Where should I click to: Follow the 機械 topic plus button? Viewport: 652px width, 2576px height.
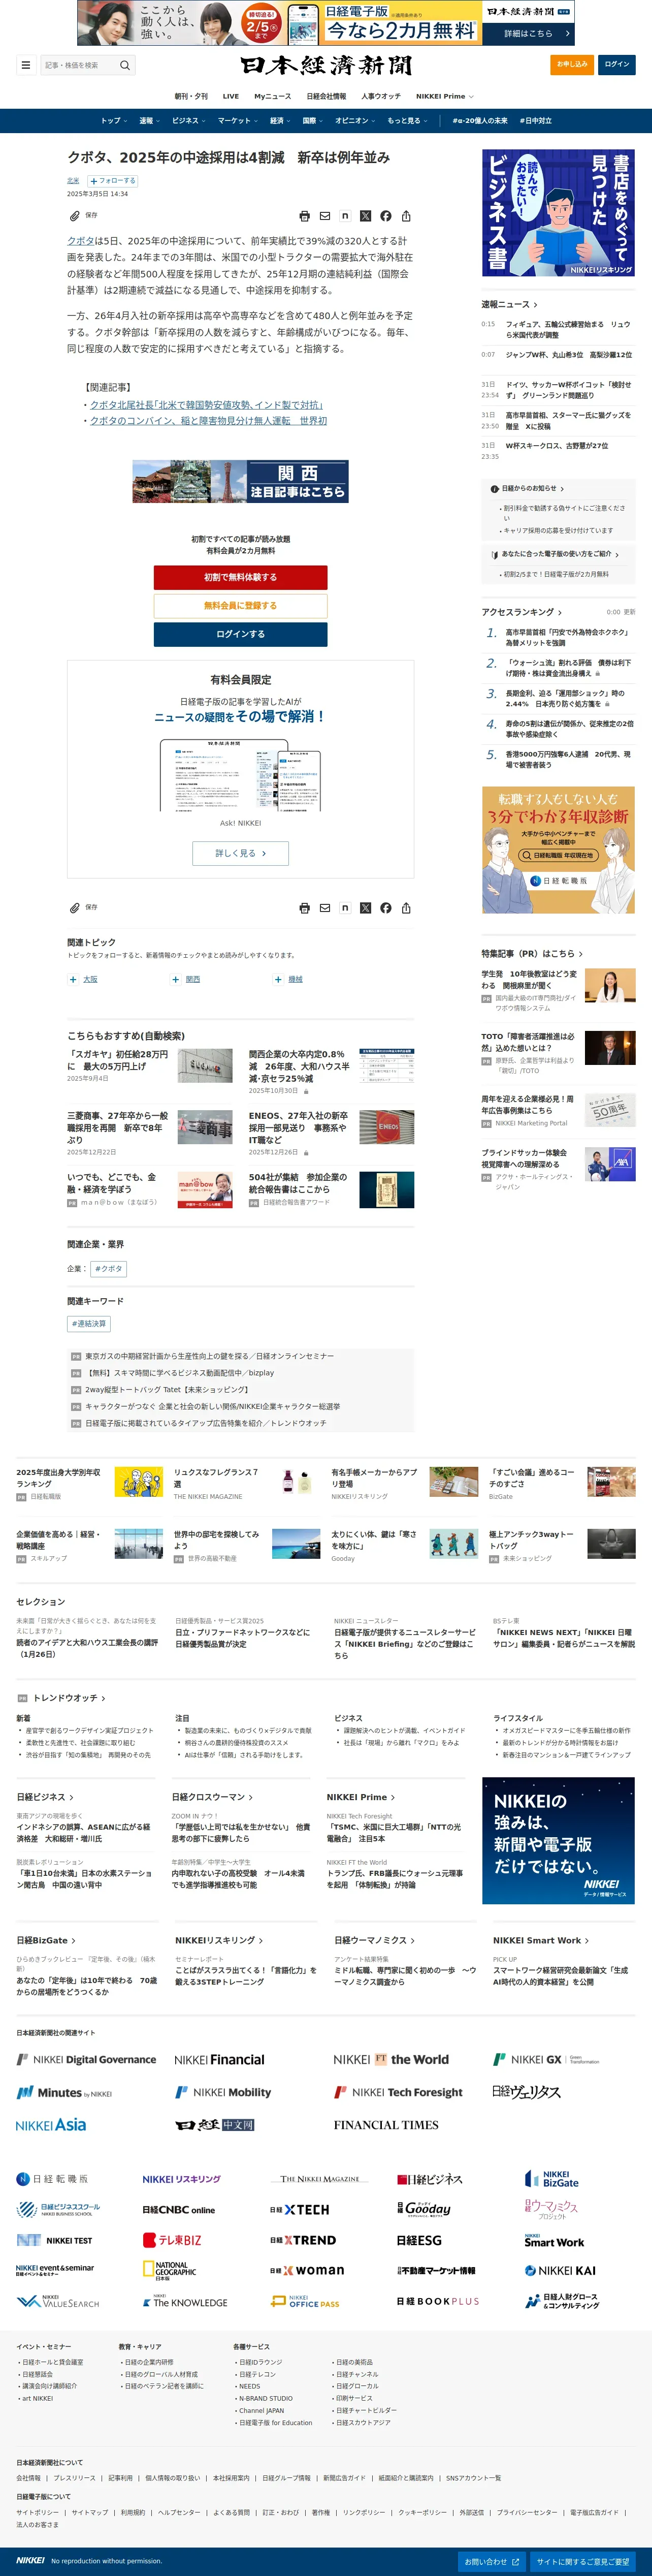(279, 980)
